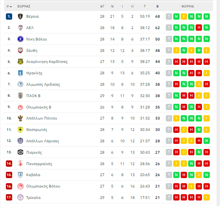Click the ΒΟΡΡΑΣ group header
Screen dimensions: 220x206
pos(24,6)
